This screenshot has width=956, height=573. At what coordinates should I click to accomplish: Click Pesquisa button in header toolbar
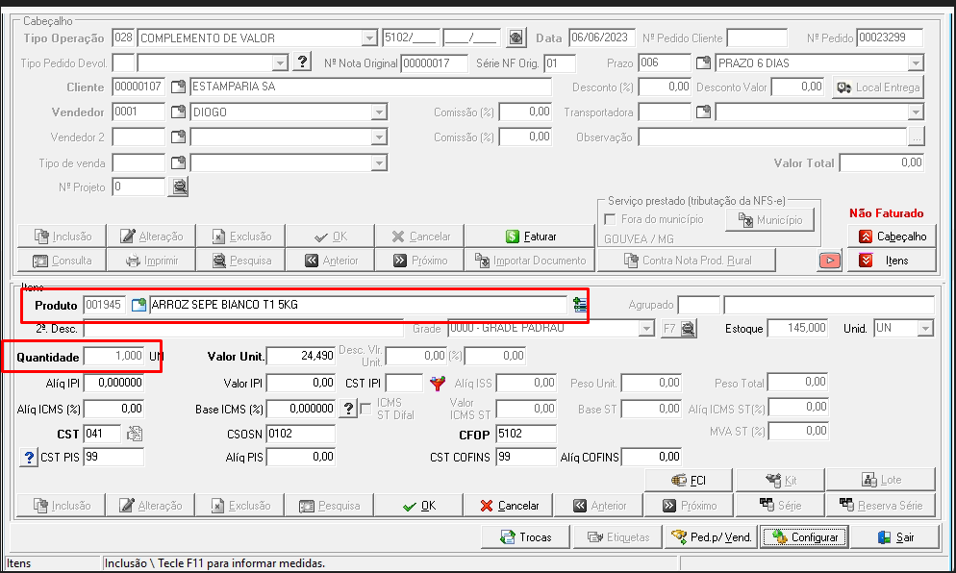tap(240, 261)
